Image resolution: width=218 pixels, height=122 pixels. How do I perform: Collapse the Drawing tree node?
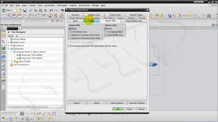tap(9, 49)
